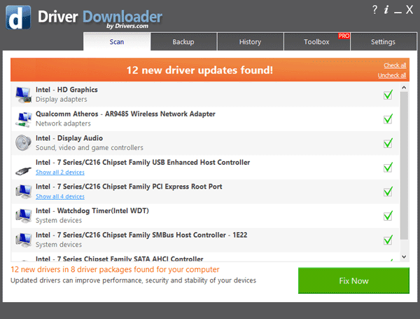Viewport: 420px width, 319px height.
Task: Click the Fix Now button
Action: [x=353, y=280]
